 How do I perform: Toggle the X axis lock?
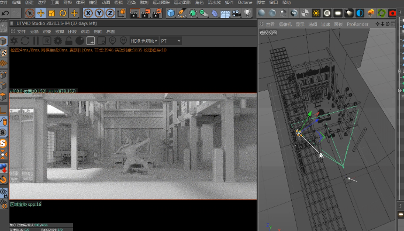point(88,13)
